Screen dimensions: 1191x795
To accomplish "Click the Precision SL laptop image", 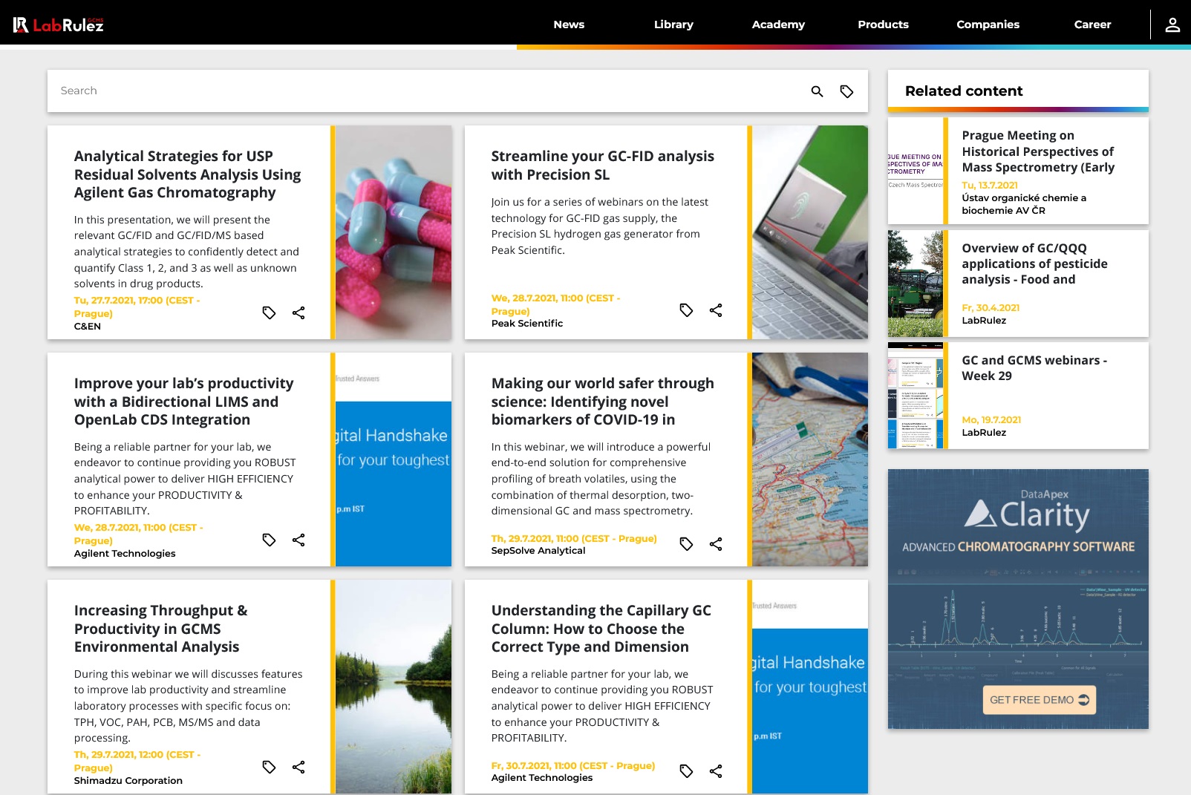I will (x=810, y=232).
